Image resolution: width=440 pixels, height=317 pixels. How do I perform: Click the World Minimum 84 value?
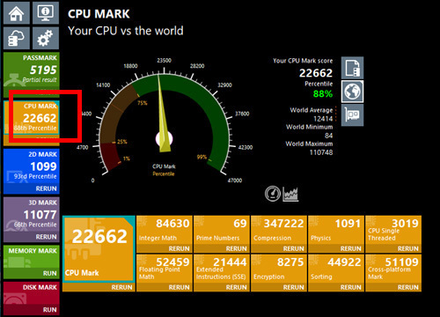(329, 136)
